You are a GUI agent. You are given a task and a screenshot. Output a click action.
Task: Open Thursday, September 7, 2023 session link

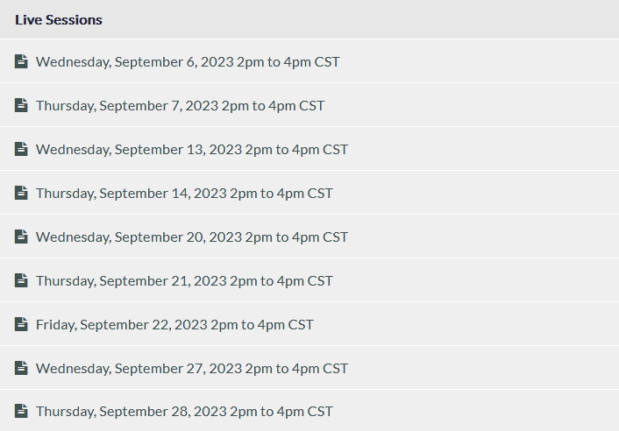tap(180, 105)
